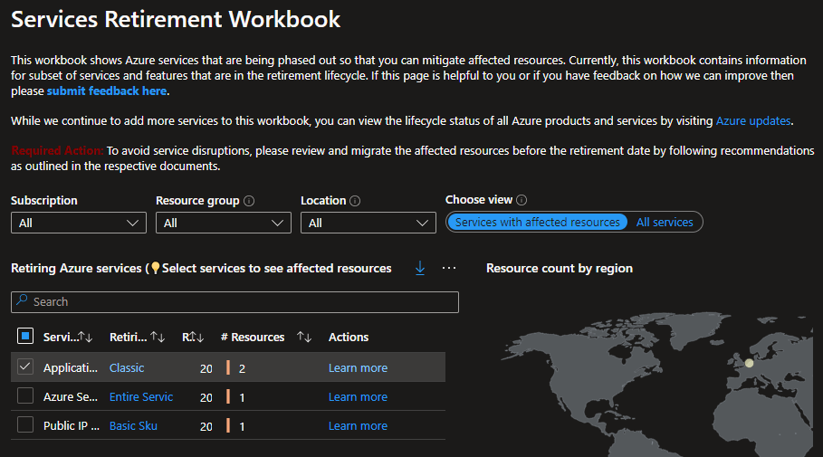
Task: Click the Resource count by region heading
Action: tap(560, 268)
